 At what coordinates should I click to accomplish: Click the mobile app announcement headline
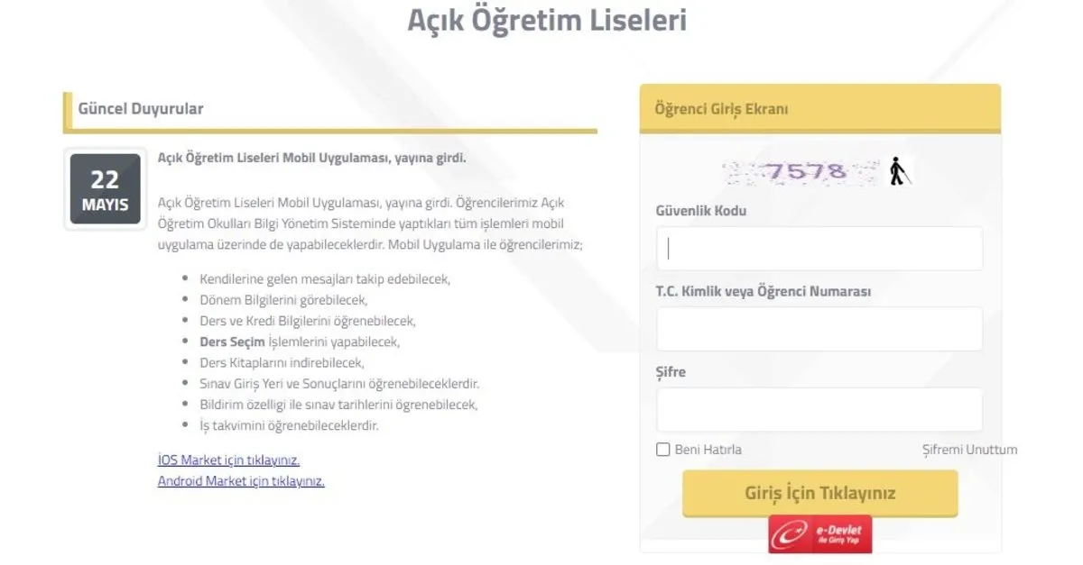coord(311,158)
